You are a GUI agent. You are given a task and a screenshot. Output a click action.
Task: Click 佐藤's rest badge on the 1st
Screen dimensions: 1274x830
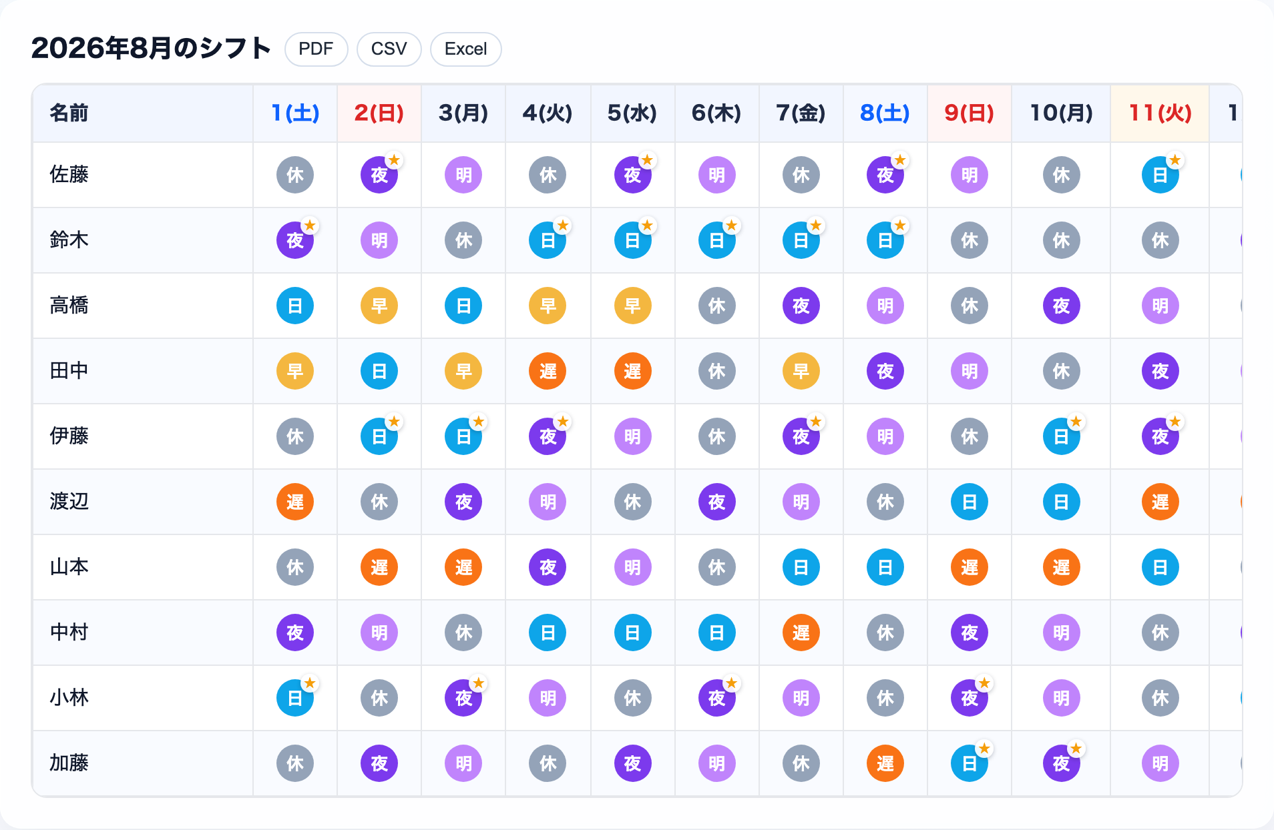295,175
